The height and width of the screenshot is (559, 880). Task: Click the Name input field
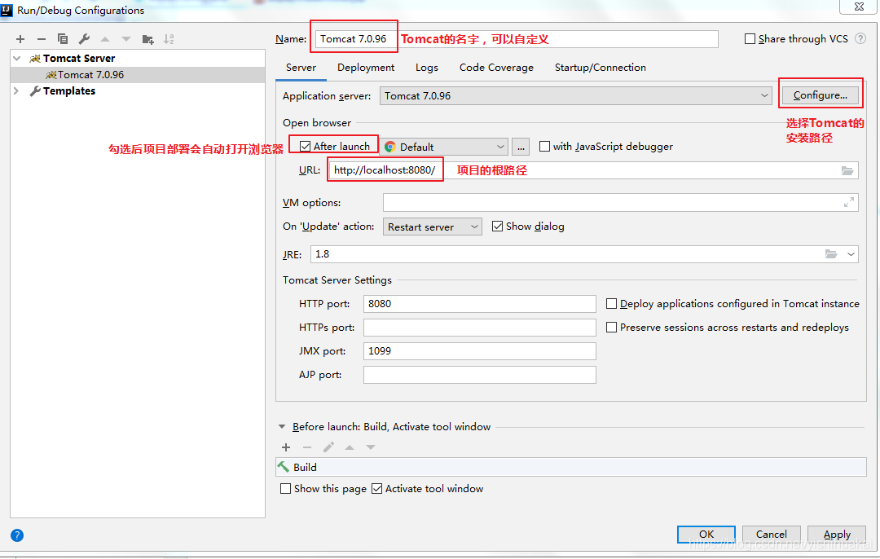[x=517, y=39]
